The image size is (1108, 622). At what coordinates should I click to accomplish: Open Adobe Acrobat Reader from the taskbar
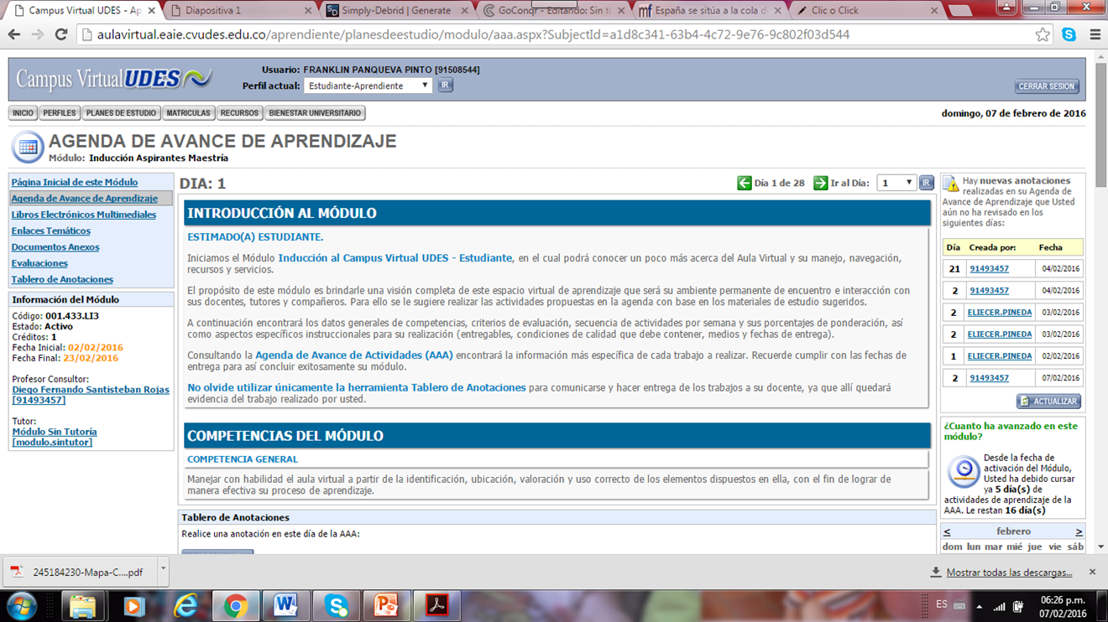pos(436,605)
